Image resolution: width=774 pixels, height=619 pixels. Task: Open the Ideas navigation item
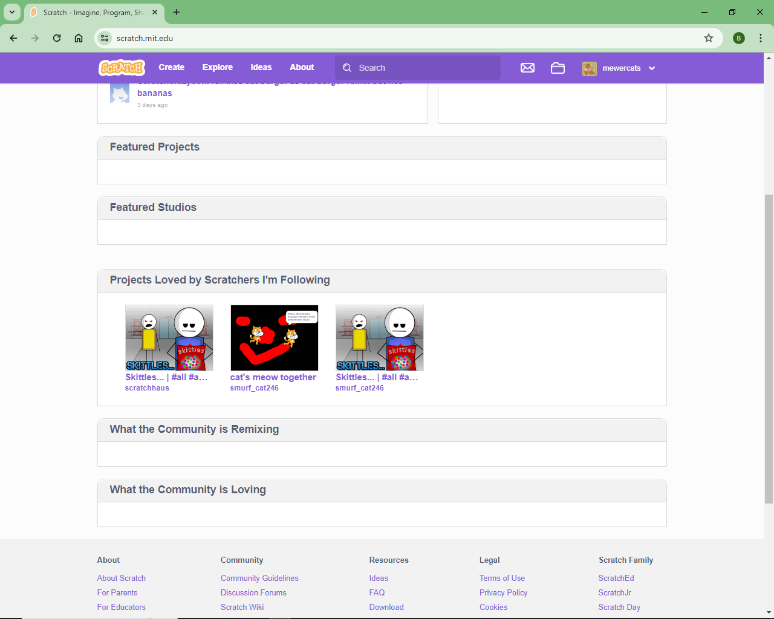click(261, 68)
